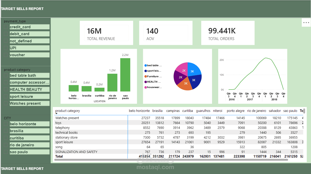Screen dimensions: 311x174
Task: Click the TOTAL REVENUE 16M card
Action: 106,33
